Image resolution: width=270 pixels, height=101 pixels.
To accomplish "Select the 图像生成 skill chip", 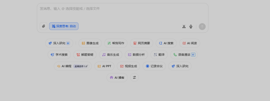I will point(90,43).
